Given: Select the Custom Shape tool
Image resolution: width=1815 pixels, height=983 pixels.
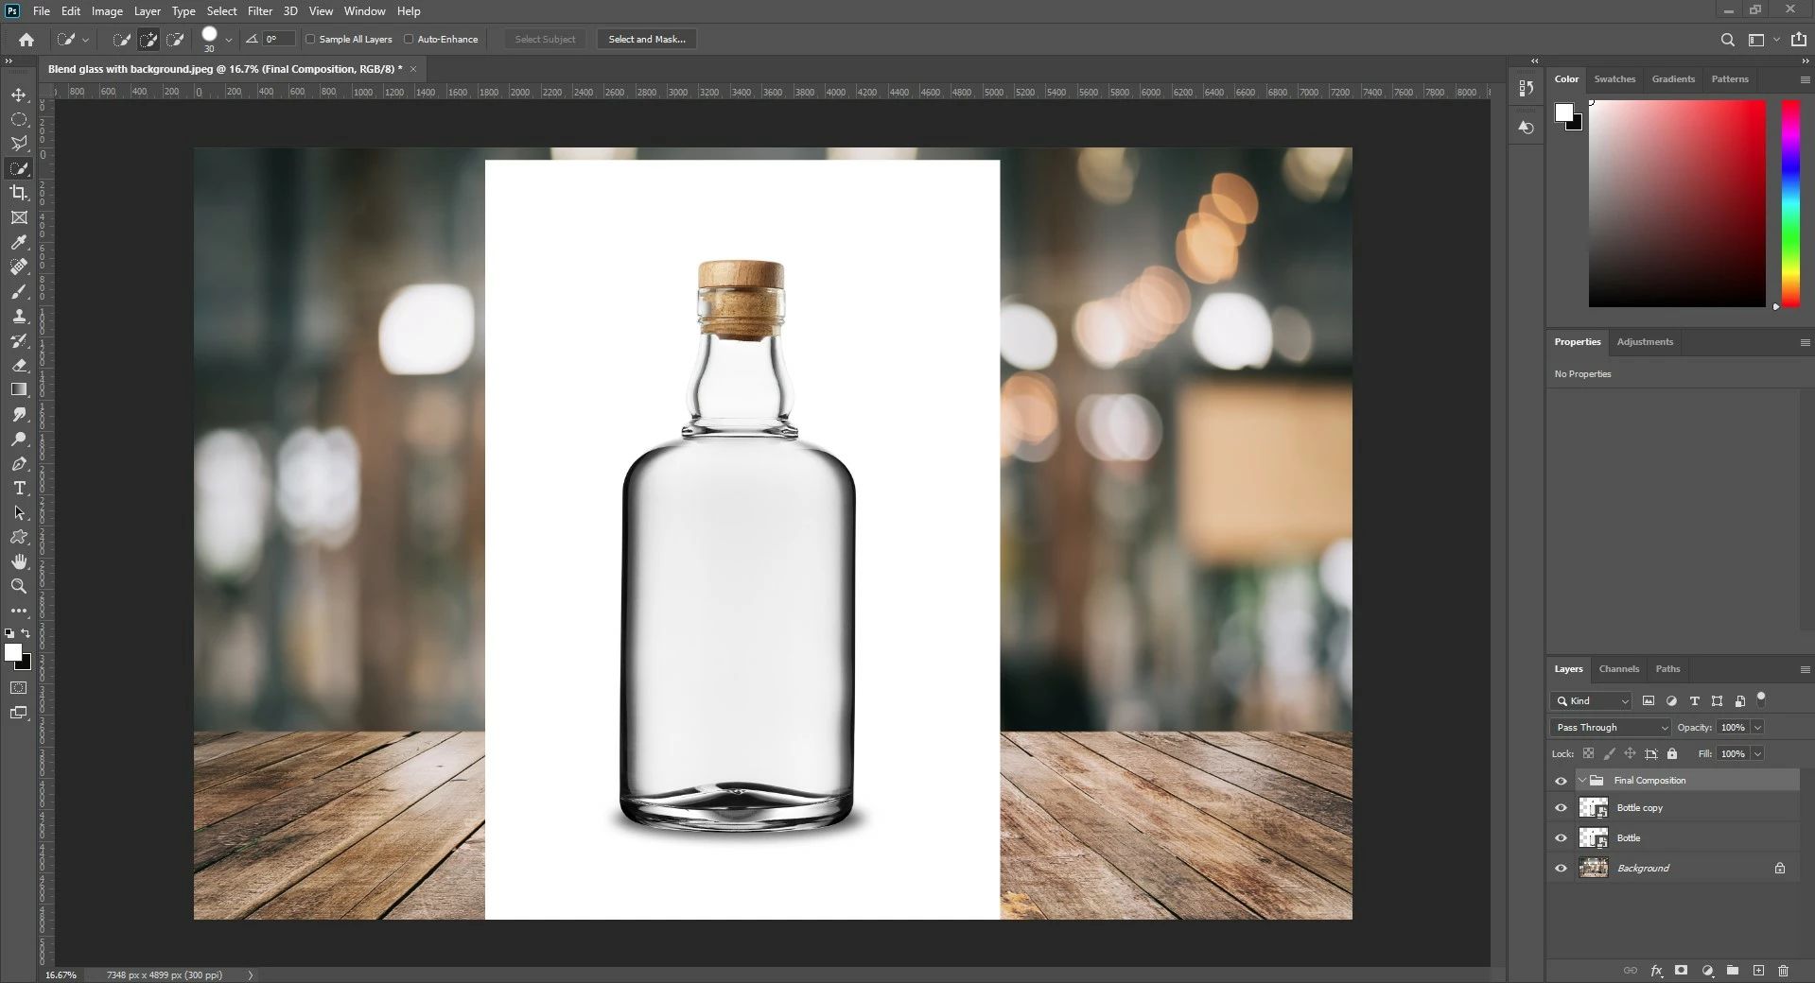Looking at the screenshot, I should 19,537.
